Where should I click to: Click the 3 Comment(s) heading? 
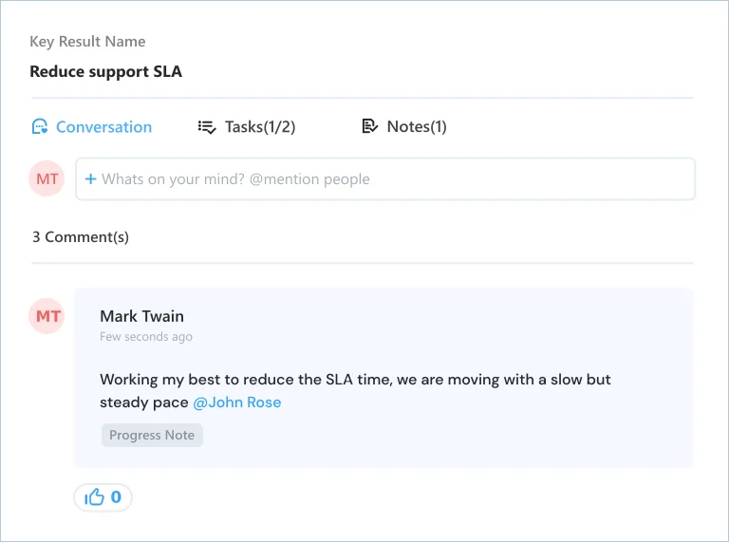click(x=81, y=237)
